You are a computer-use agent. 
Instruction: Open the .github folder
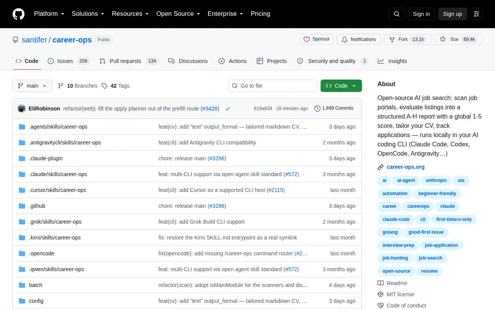tap(37, 206)
